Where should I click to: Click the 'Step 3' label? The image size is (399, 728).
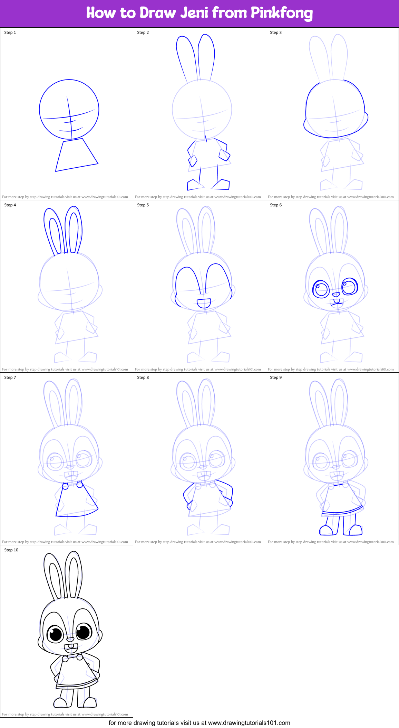click(x=276, y=32)
